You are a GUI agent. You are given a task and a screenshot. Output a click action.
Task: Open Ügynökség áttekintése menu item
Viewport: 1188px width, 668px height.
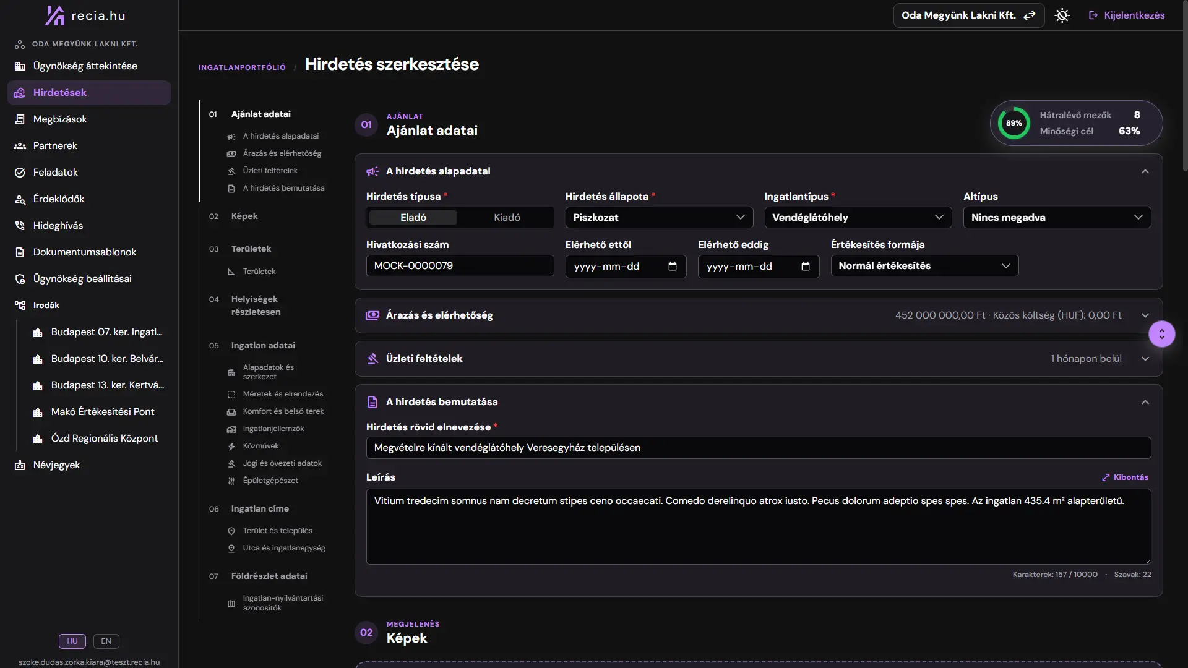pyautogui.click(x=89, y=66)
